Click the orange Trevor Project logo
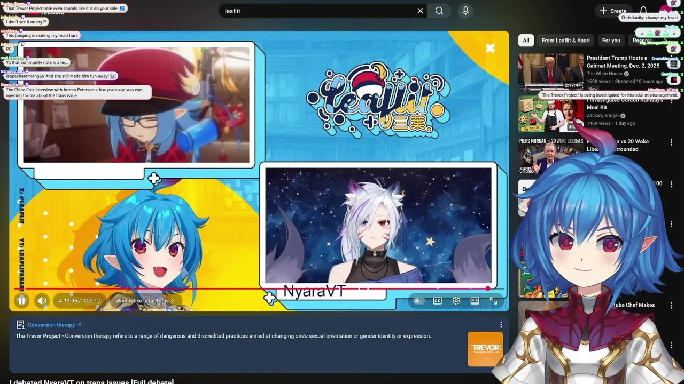684x384 pixels. [x=485, y=349]
